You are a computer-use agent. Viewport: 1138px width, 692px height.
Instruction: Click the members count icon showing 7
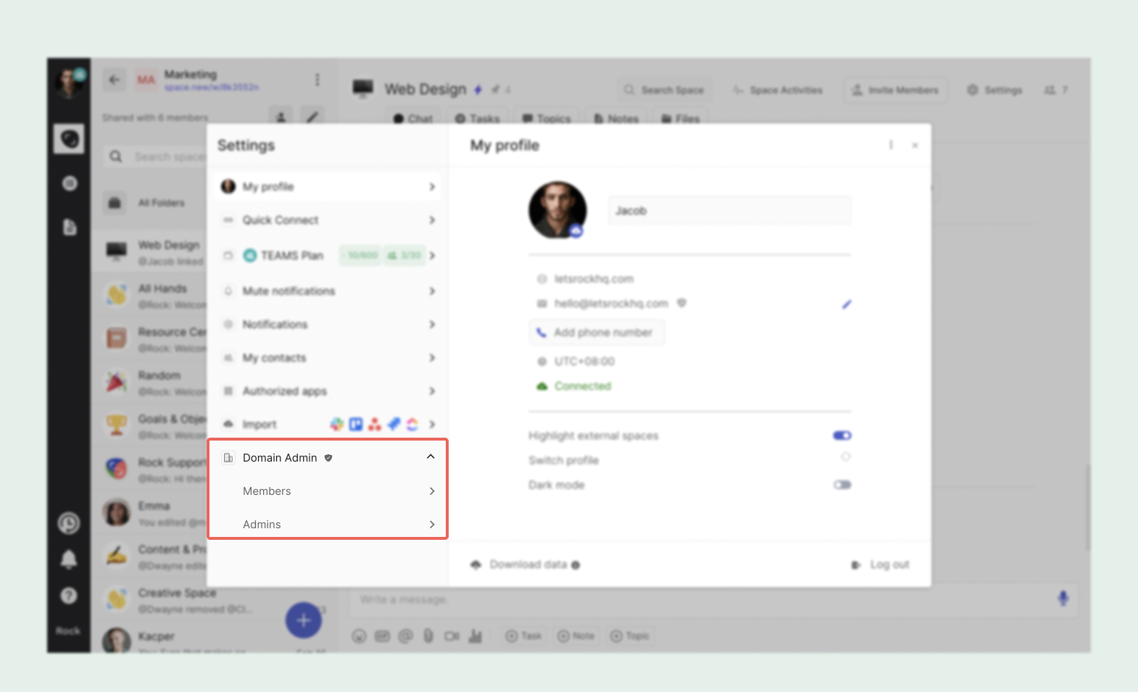click(1055, 90)
